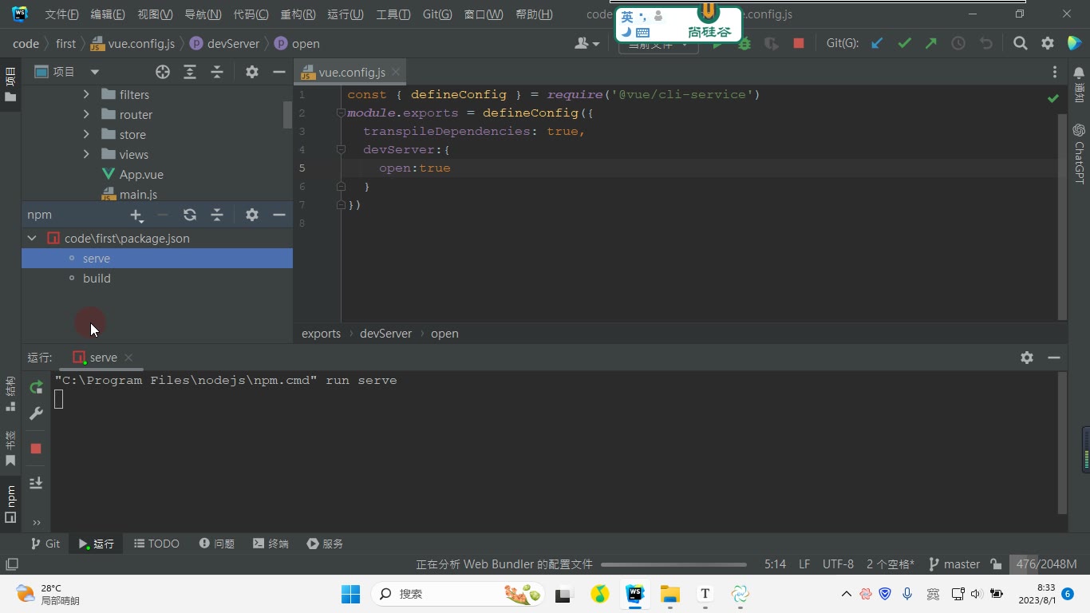Expand the store folder
This screenshot has width=1090, height=613.
click(86, 134)
